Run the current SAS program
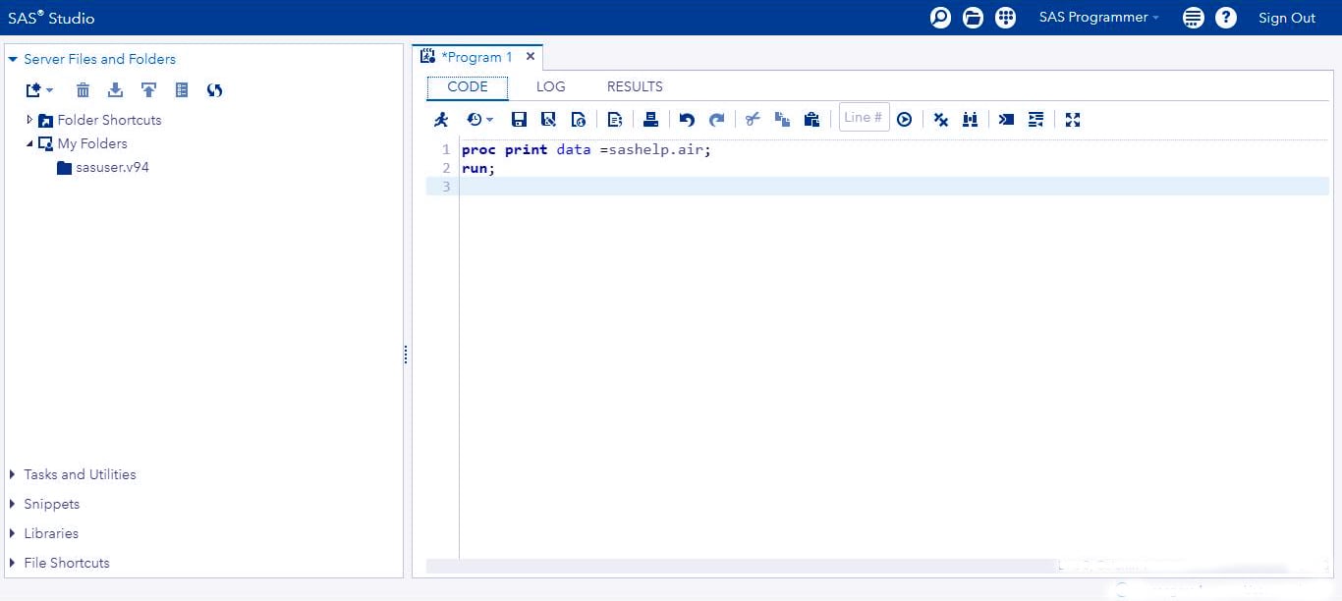The width and height of the screenshot is (1342, 601). click(440, 118)
